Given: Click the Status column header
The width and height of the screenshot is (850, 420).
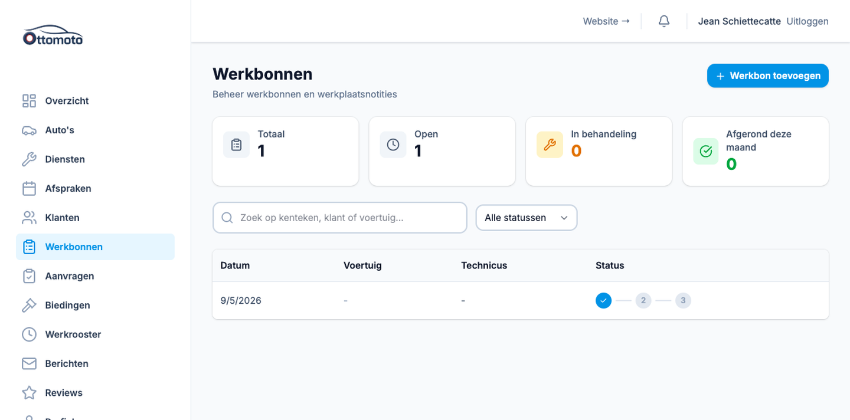Looking at the screenshot, I should (610, 265).
